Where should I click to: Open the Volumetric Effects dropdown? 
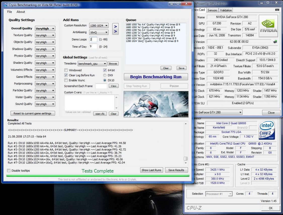[x=45, y=70]
